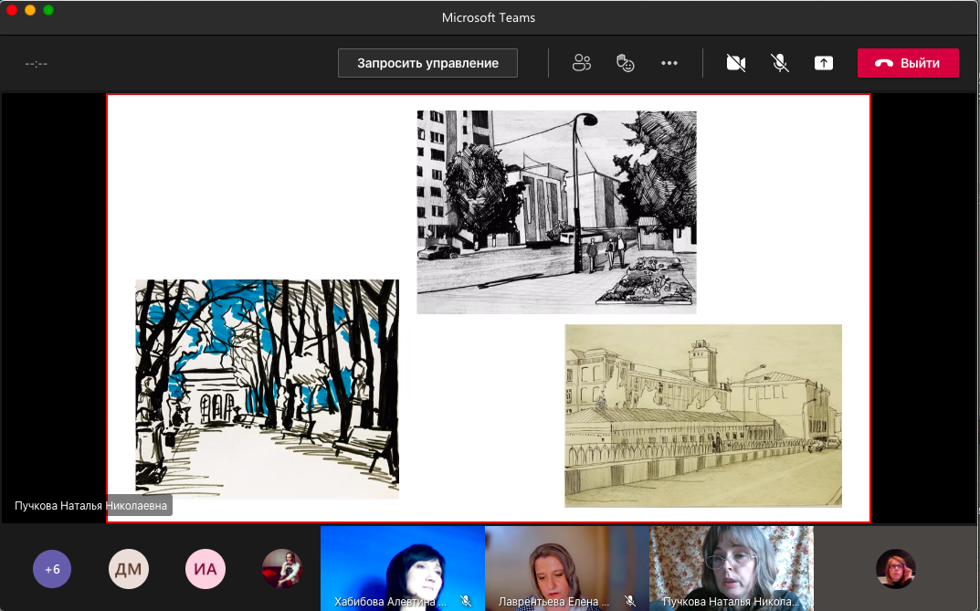Click the participant photo avatar next to ИА

281,568
